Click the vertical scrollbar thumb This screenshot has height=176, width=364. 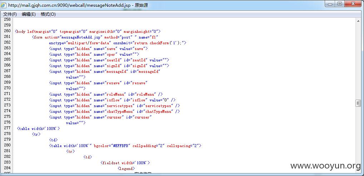pyautogui.click(x=358, y=103)
